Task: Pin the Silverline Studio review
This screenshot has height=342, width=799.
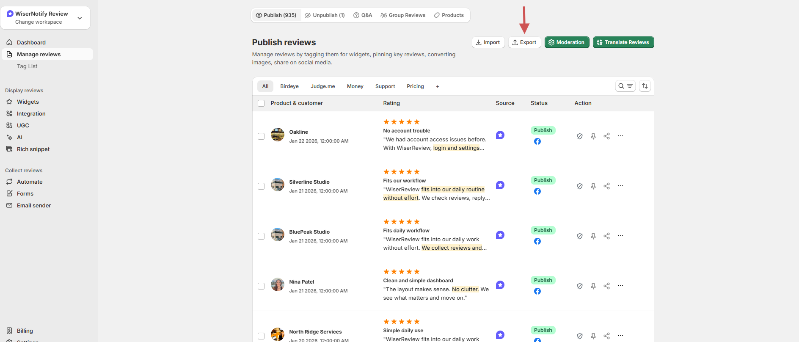Action: pos(593,186)
